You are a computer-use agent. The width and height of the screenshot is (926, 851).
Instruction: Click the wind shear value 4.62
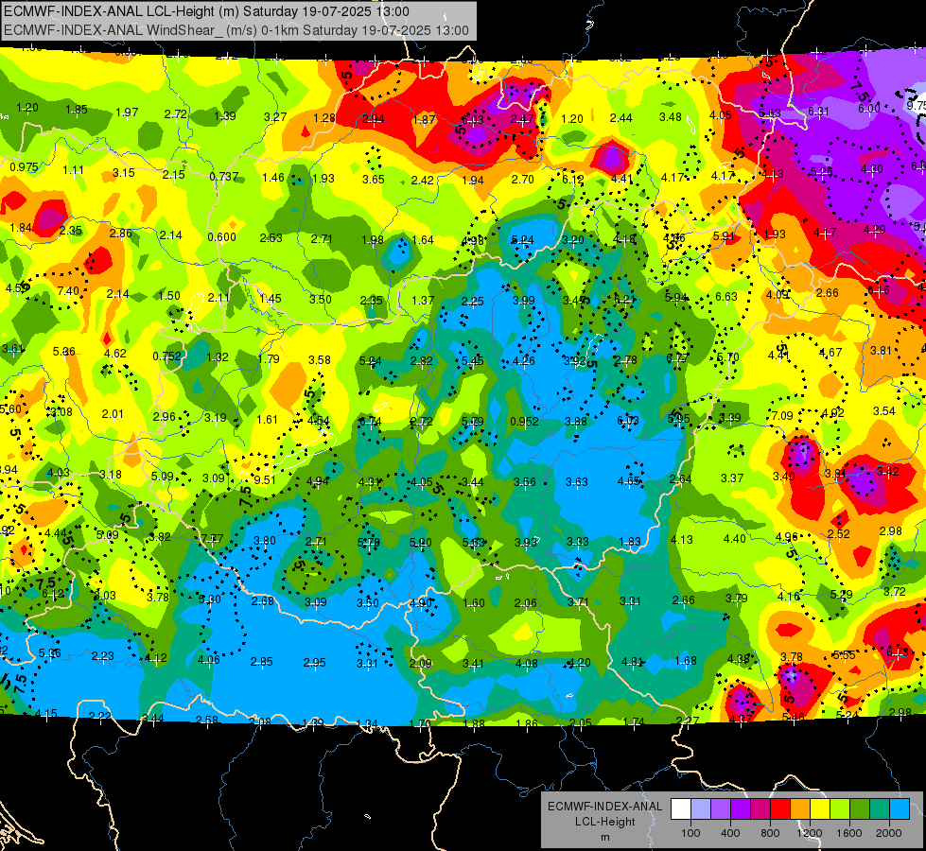115,353
